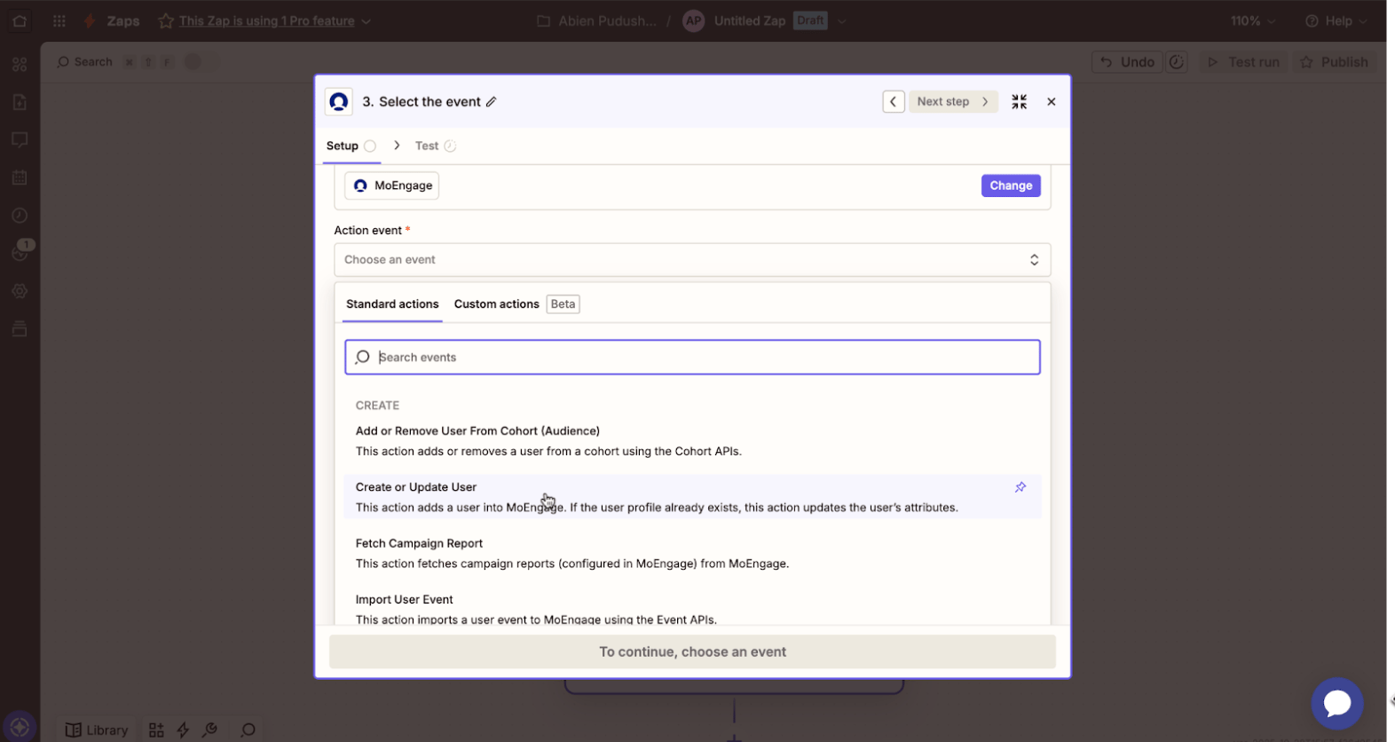
Task: Go to previous step with left arrow
Action: (x=894, y=102)
